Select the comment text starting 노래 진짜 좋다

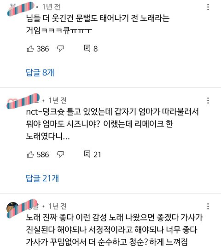click(x=114, y=230)
